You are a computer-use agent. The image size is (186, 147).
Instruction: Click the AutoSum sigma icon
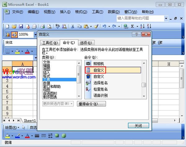132,26
